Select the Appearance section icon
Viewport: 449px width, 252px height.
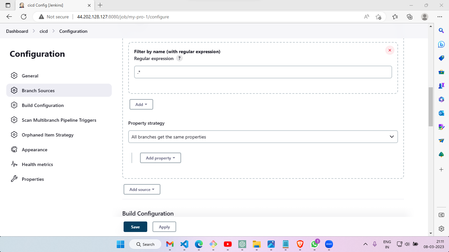coord(14,149)
